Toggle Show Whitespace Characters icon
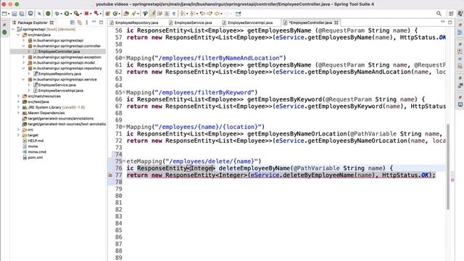 [x=174, y=14]
